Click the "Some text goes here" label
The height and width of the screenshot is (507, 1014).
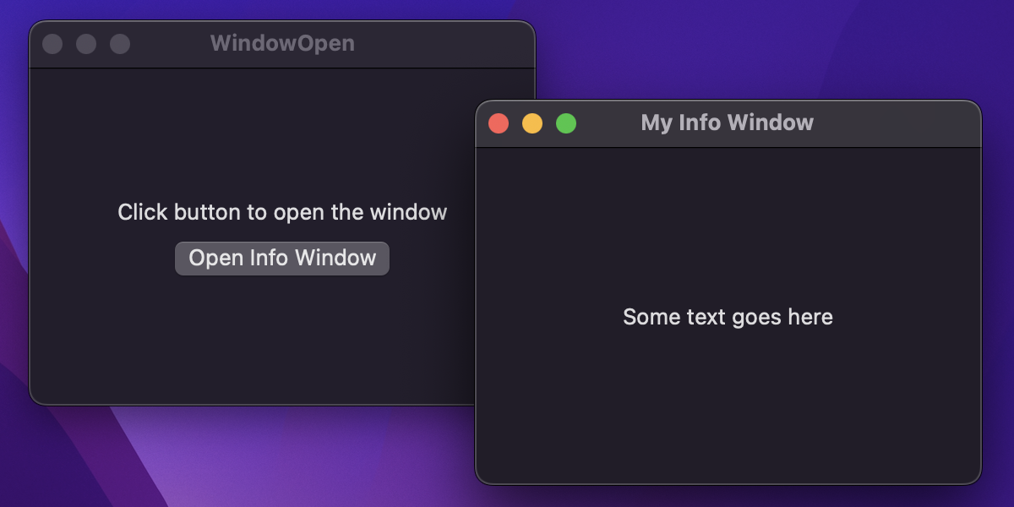[728, 317]
